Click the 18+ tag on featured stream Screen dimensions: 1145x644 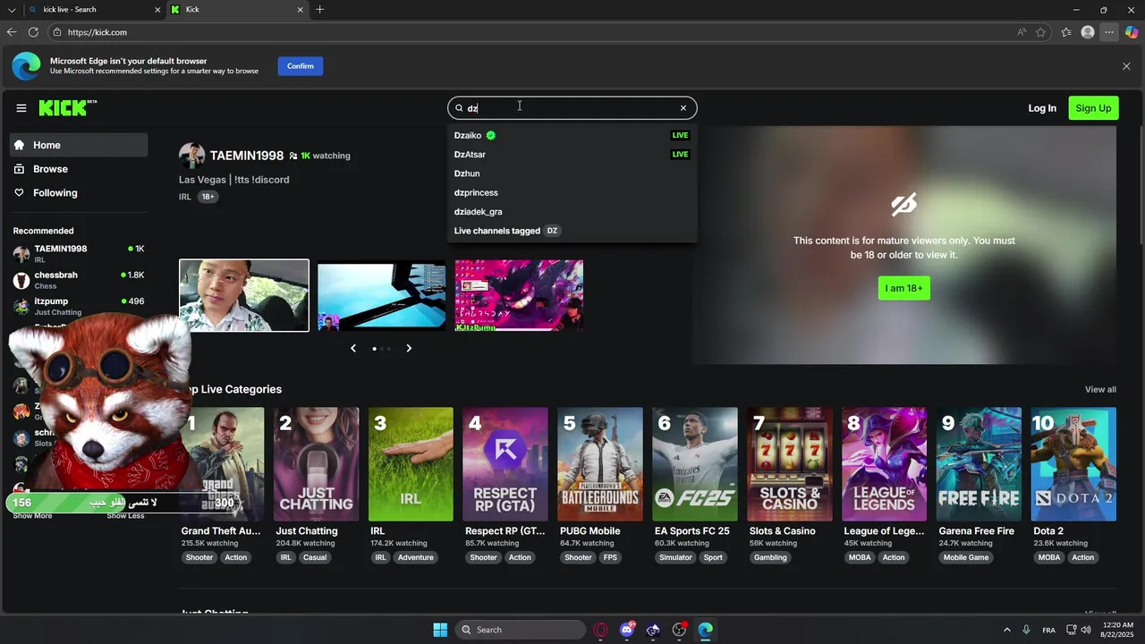tap(208, 197)
